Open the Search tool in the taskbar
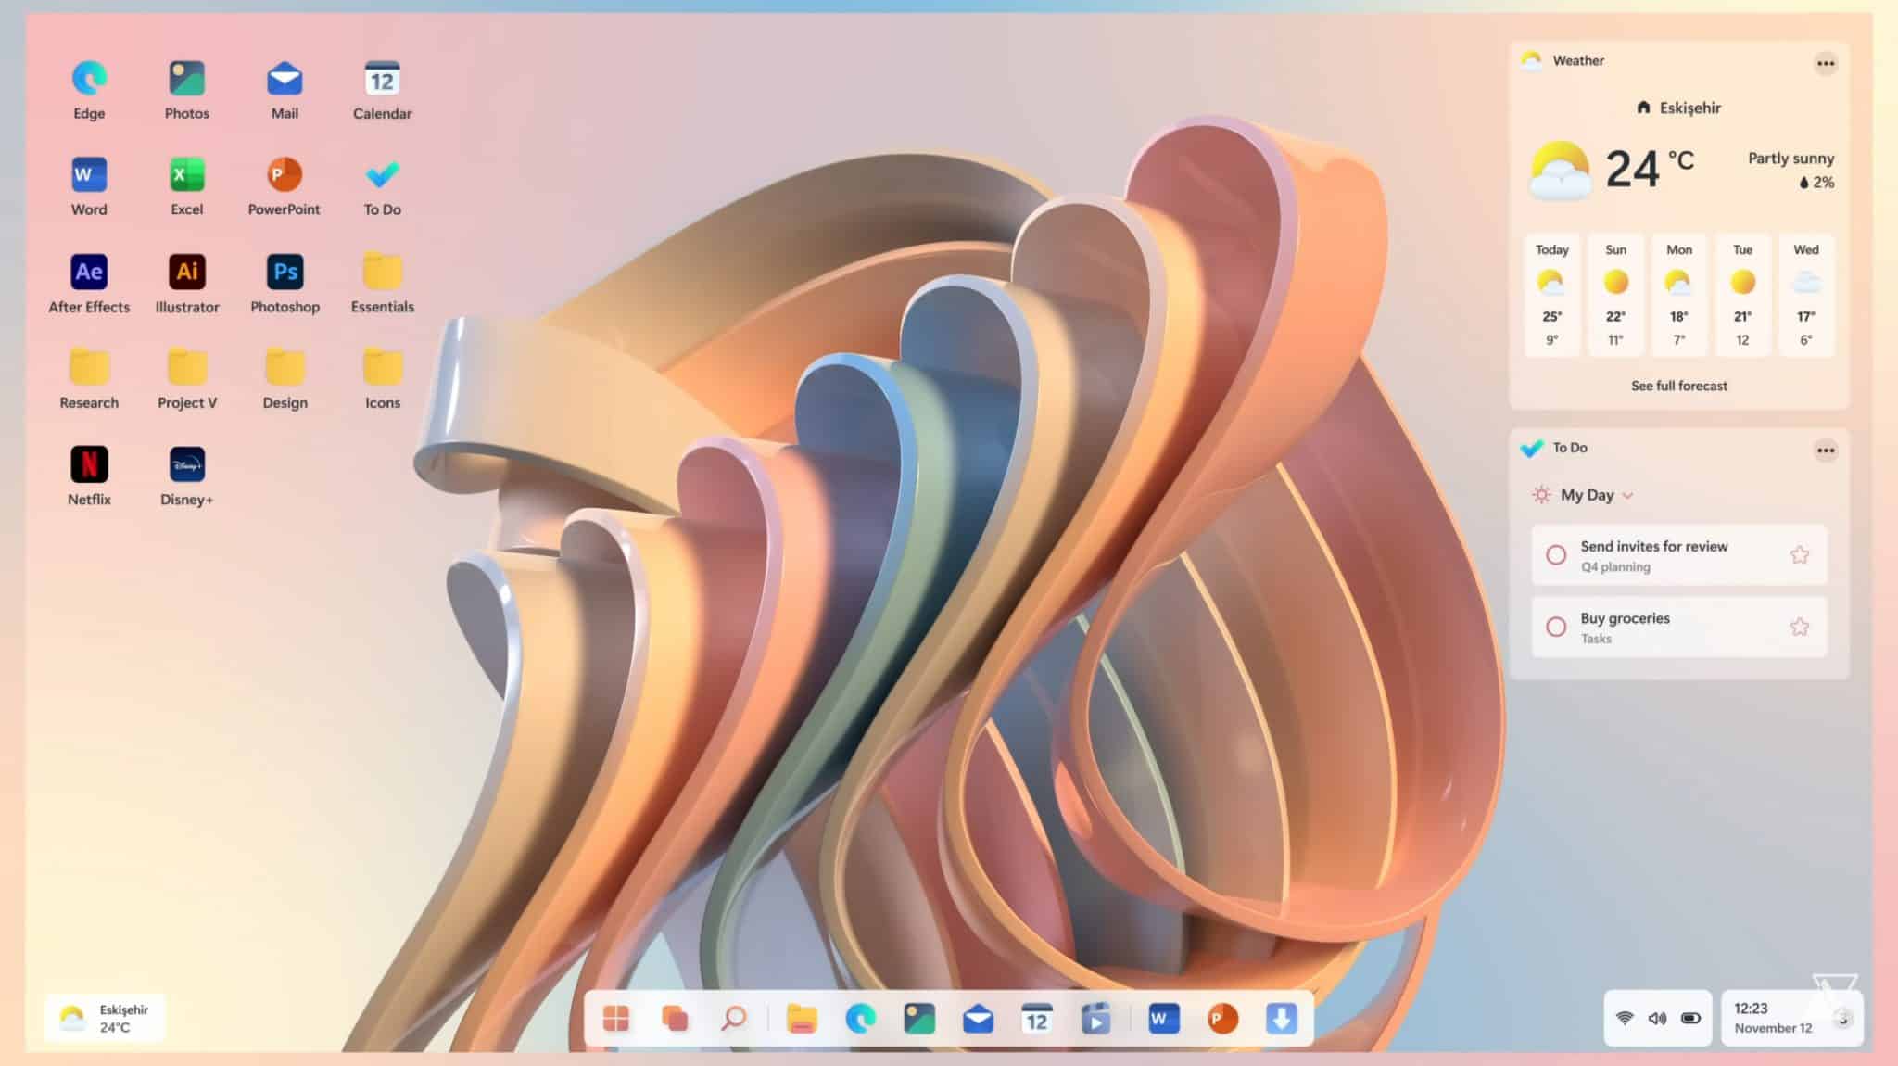Image resolution: width=1898 pixels, height=1066 pixels. [x=734, y=1019]
